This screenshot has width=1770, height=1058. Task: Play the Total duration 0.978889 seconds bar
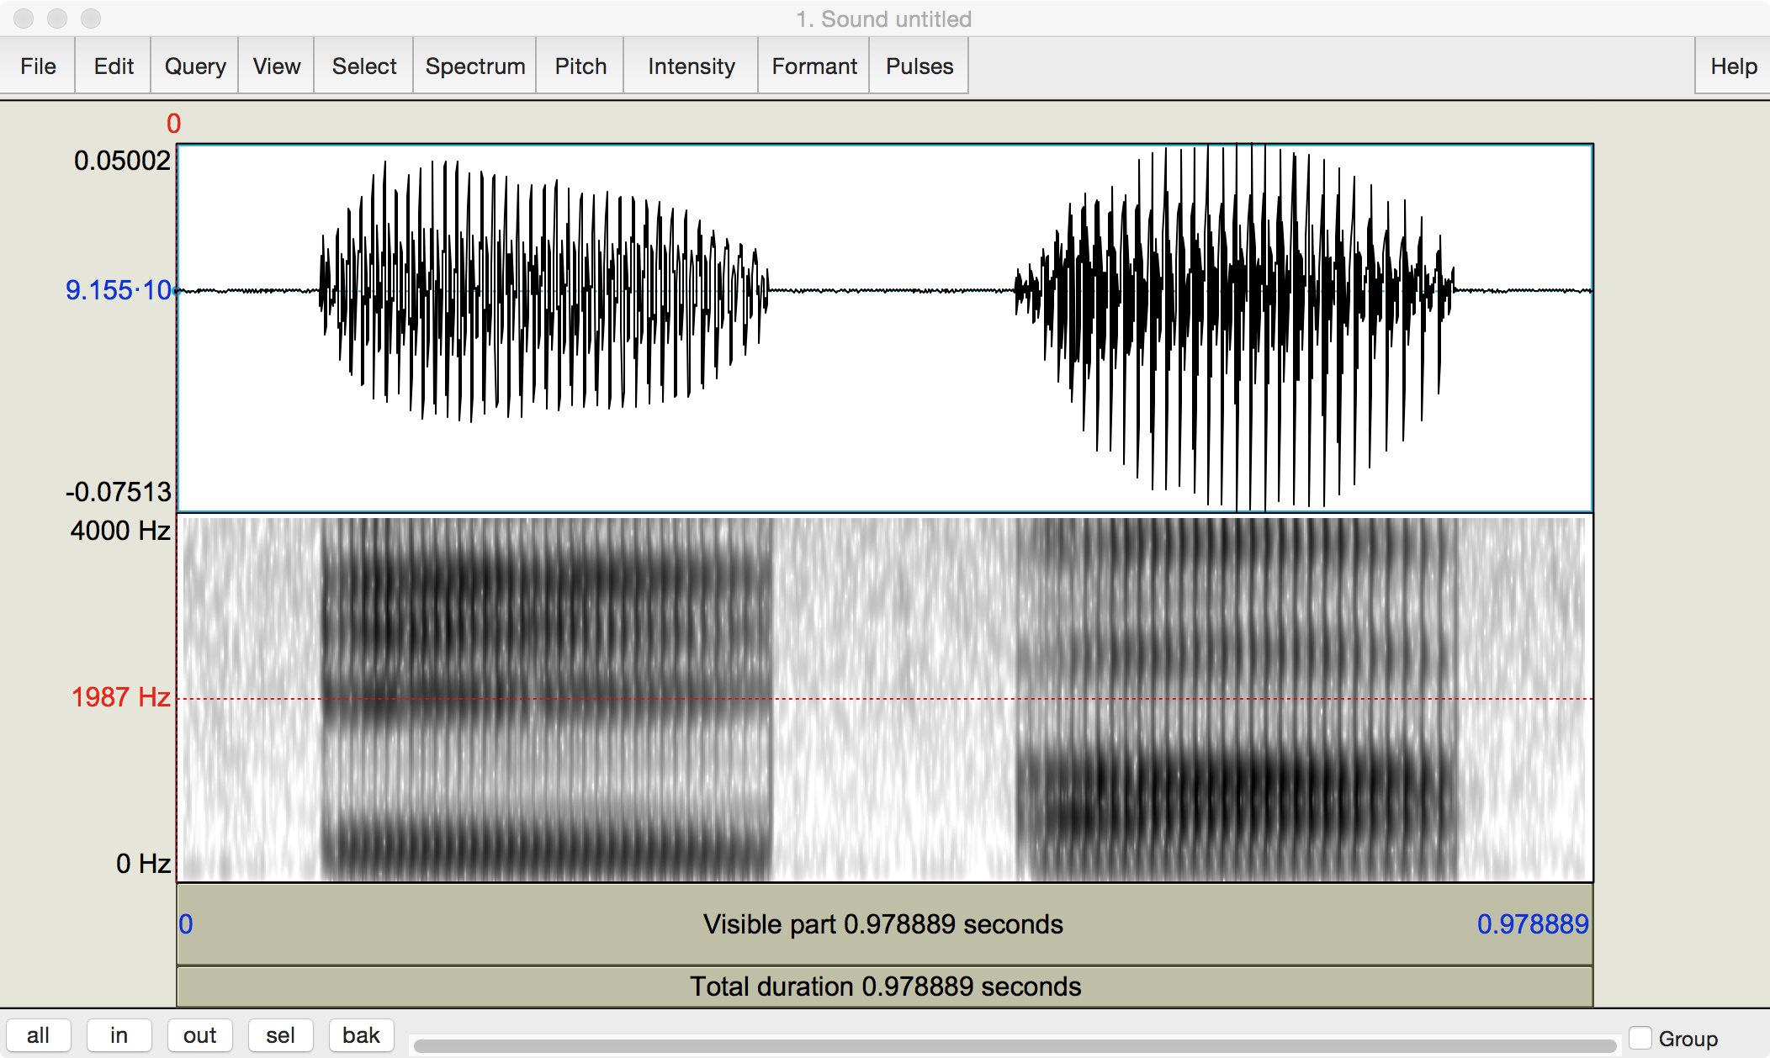[x=884, y=987]
